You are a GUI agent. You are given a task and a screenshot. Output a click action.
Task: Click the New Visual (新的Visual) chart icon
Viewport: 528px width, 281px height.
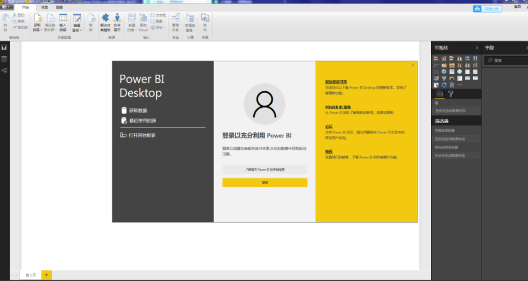pyautogui.click(x=143, y=18)
